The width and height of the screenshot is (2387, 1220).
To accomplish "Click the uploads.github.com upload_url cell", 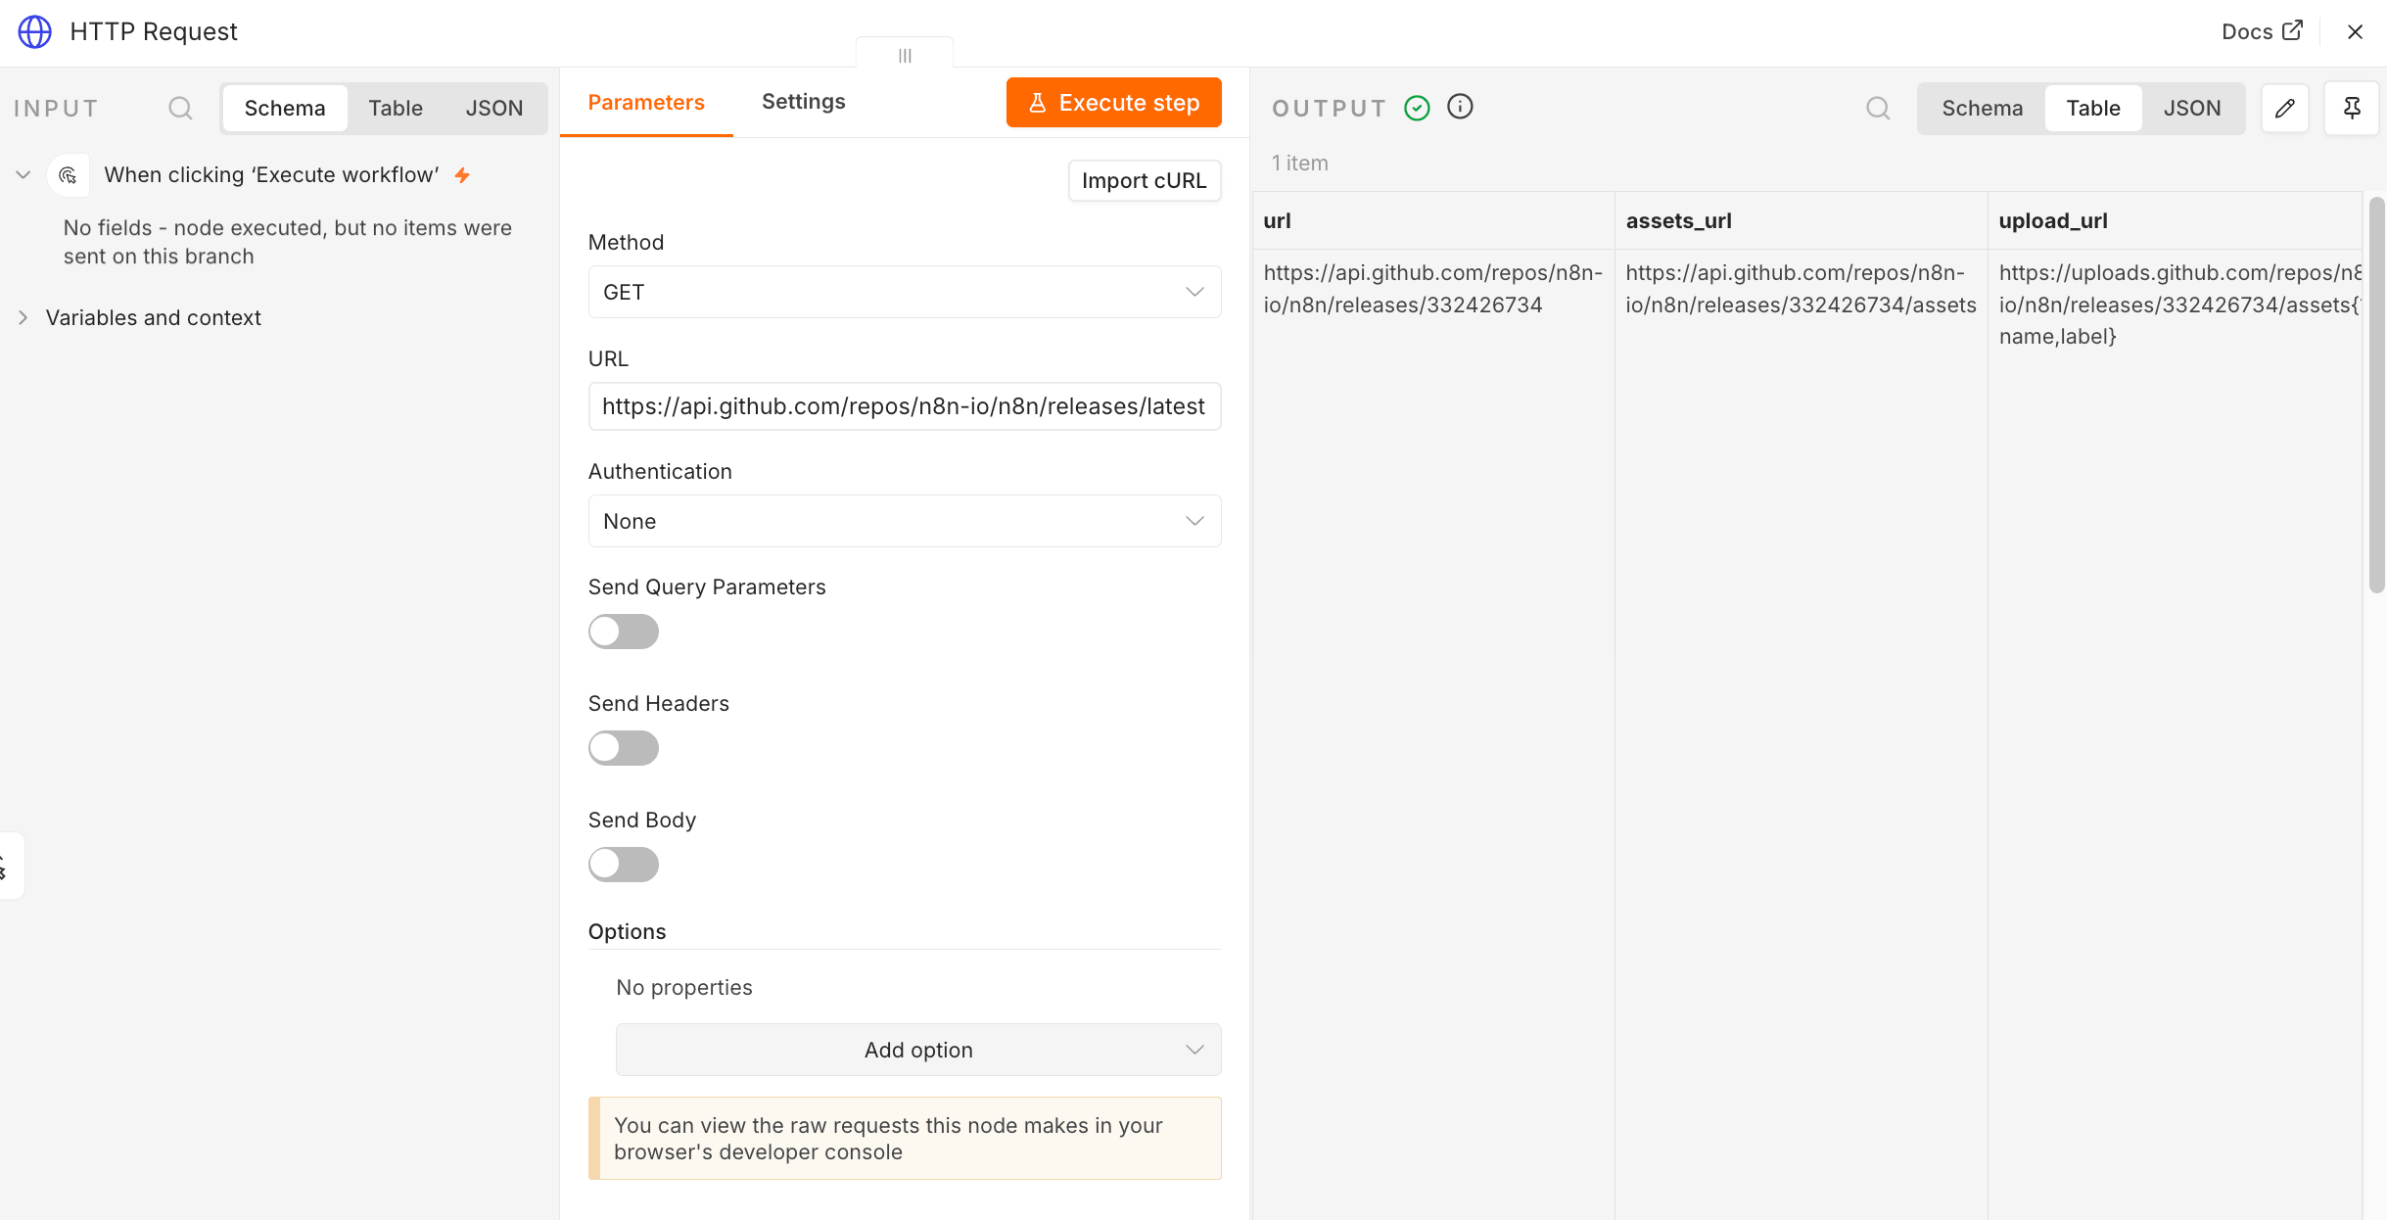I will click(x=2178, y=305).
